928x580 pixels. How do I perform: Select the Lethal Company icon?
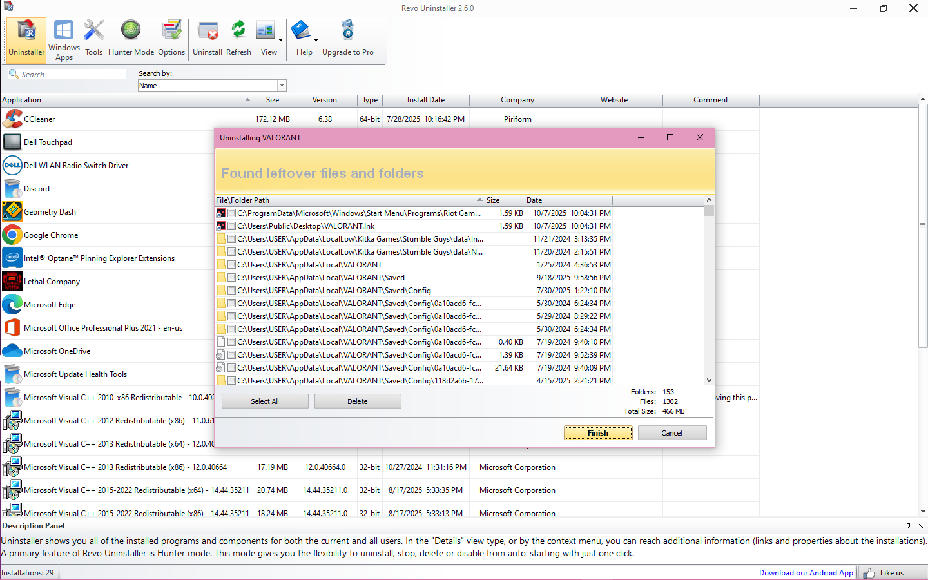tap(12, 282)
